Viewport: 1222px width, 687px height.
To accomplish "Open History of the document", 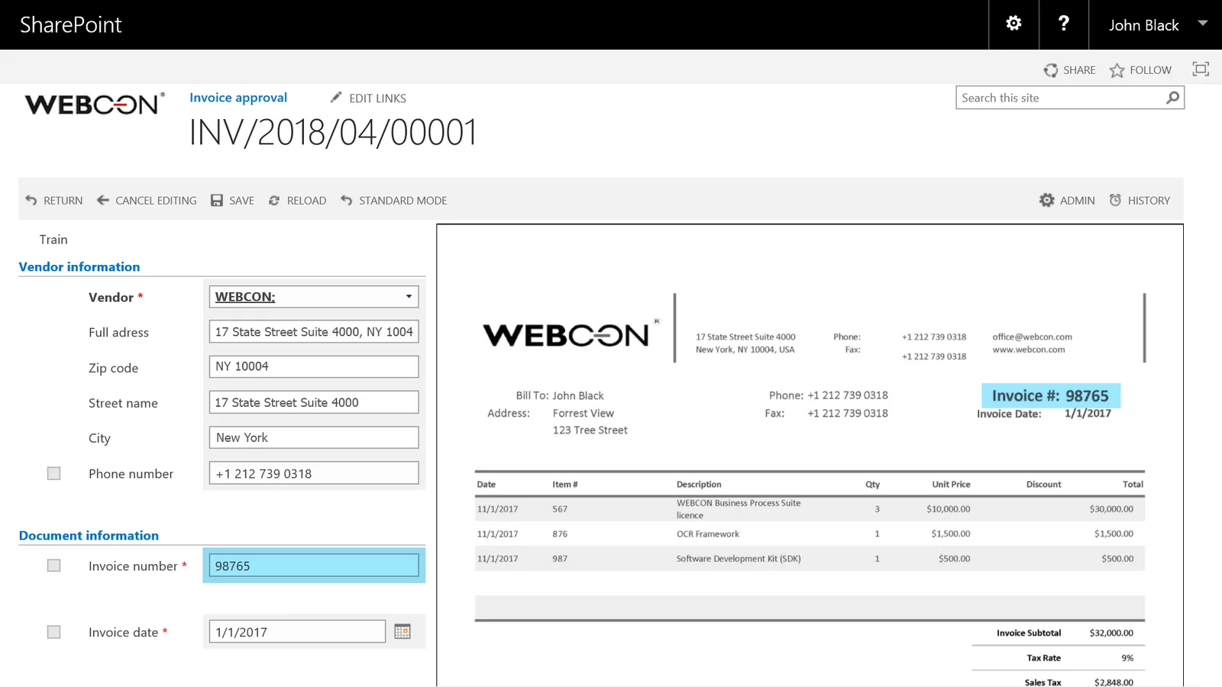I will 1140,200.
